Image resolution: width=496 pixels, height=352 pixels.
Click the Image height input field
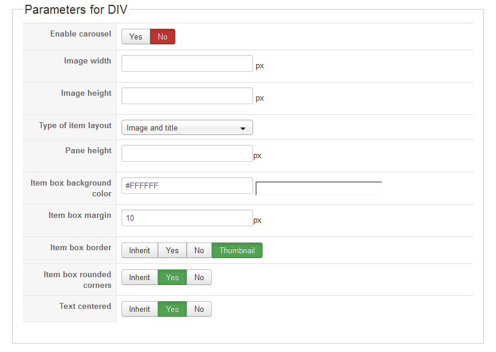187,96
